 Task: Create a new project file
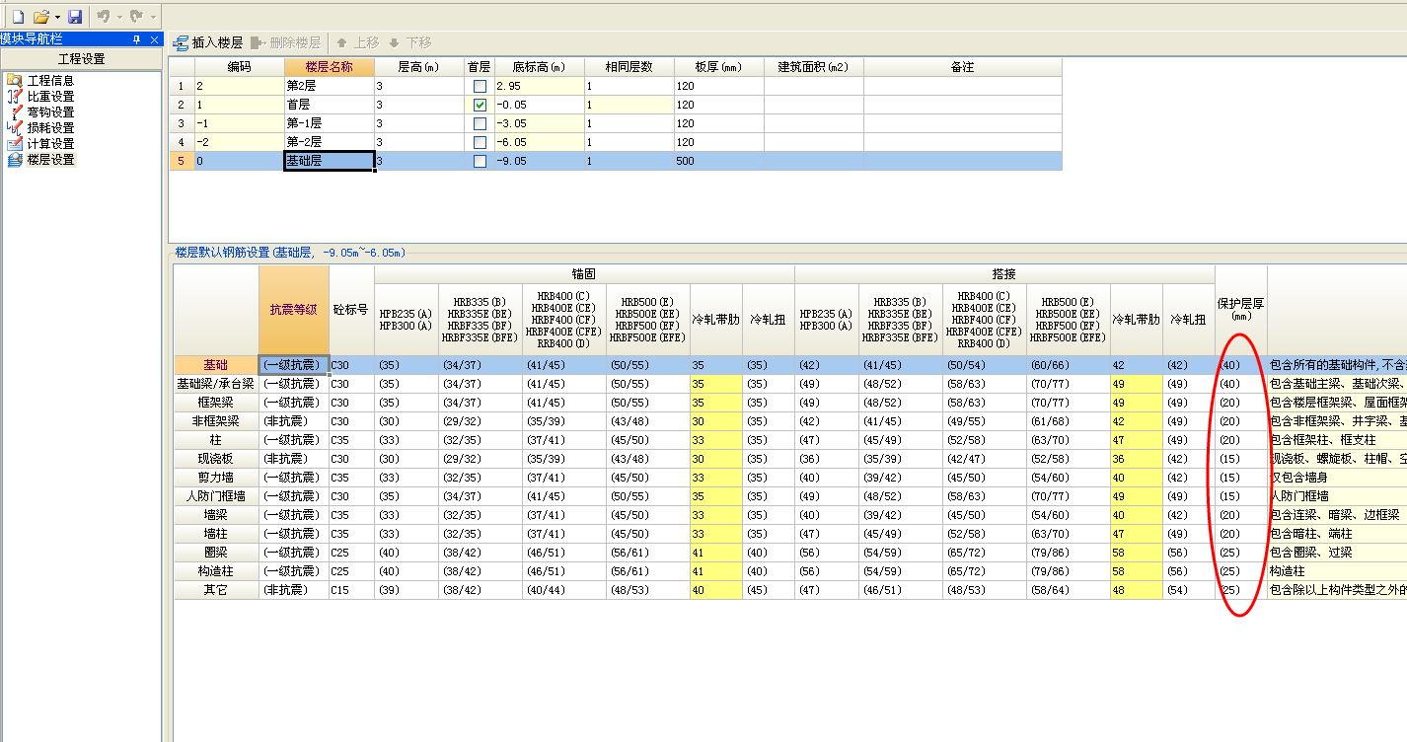[18, 17]
